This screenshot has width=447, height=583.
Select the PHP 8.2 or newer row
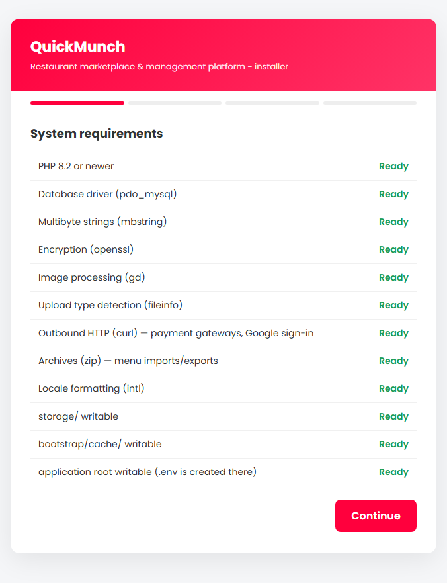(x=223, y=167)
